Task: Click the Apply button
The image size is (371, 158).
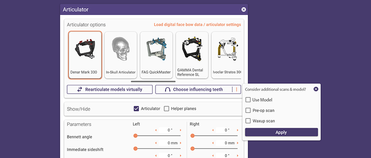Action: click(281, 132)
